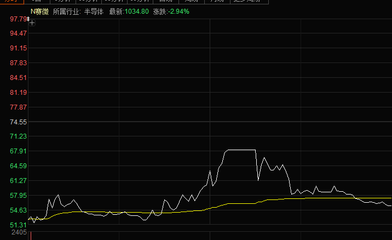This screenshot has width=392, height=240.
Task: Click the 67.91 price axis label
Action: click(19, 151)
